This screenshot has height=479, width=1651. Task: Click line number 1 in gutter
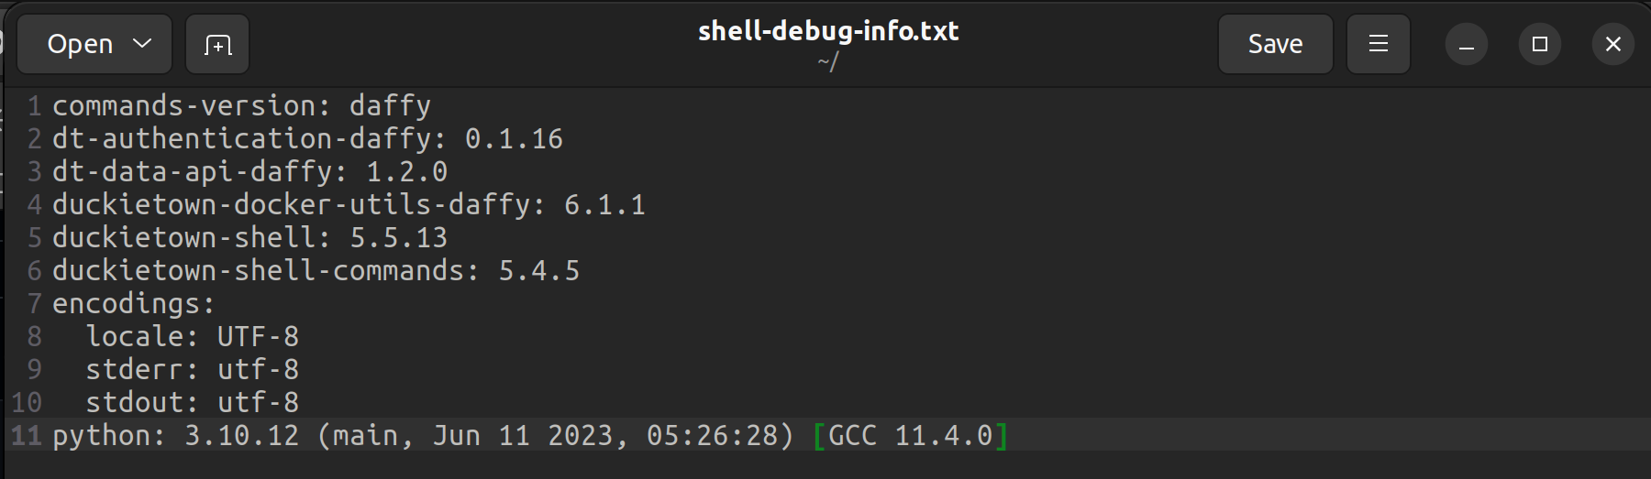34,106
